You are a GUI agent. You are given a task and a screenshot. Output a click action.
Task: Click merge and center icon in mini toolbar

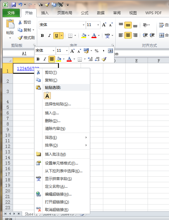(x=110, y=51)
